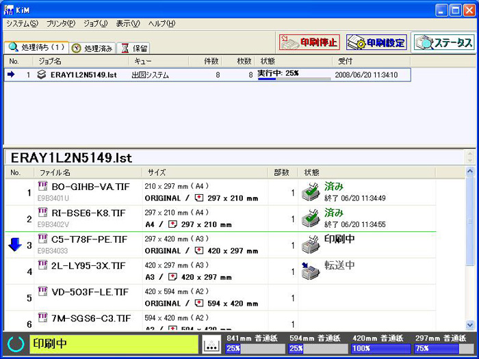The height and width of the screenshot is (359, 479).
Task: Click the 転送中 transfer icon for 2L-LY95-3X.TIF
Action: (x=311, y=271)
